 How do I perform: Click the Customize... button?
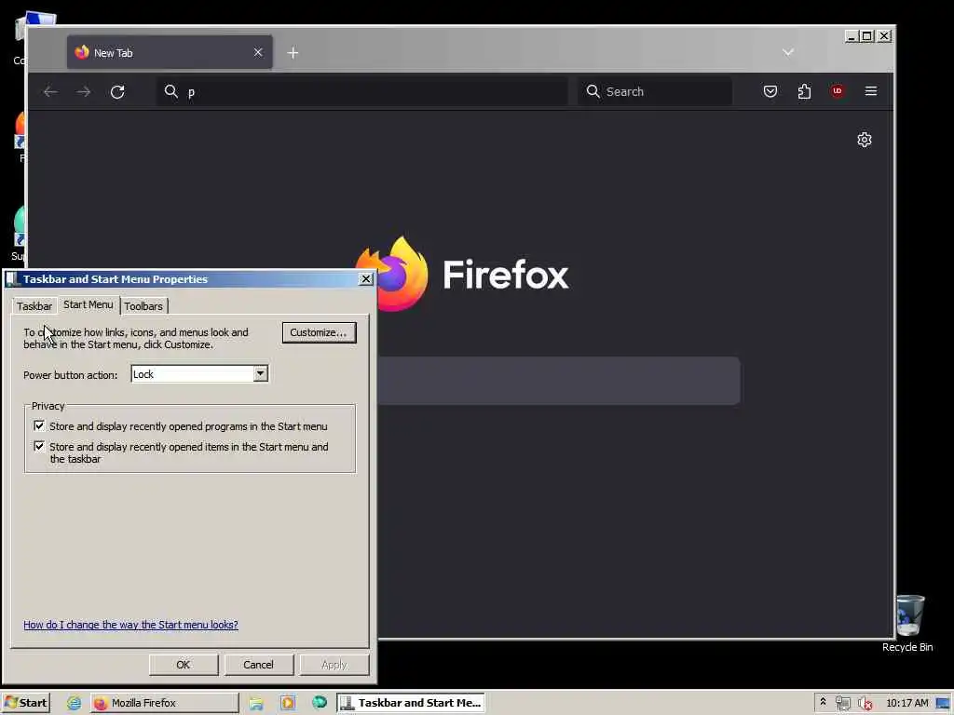point(319,332)
